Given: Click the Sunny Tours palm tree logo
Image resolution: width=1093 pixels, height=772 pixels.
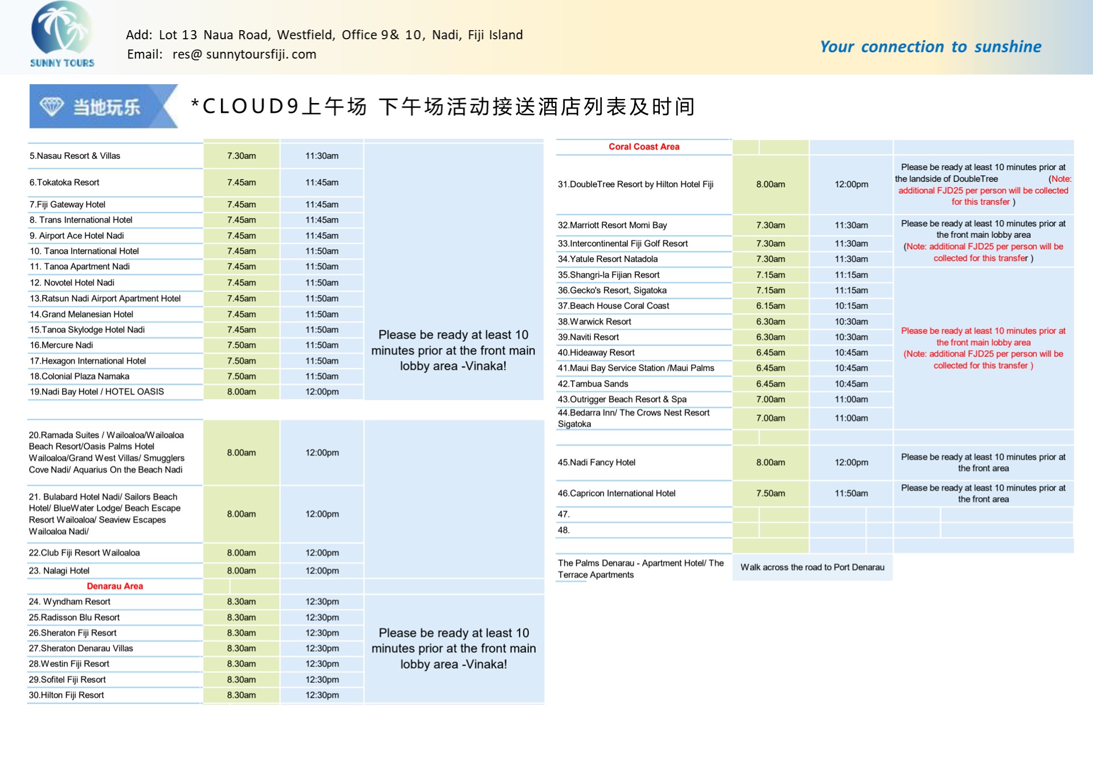Looking at the screenshot, I should pos(62,35).
